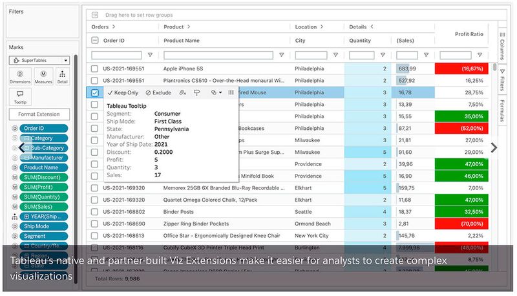Click the Product Name pill
This screenshot has width=517, height=296.
pyautogui.click(x=43, y=167)
